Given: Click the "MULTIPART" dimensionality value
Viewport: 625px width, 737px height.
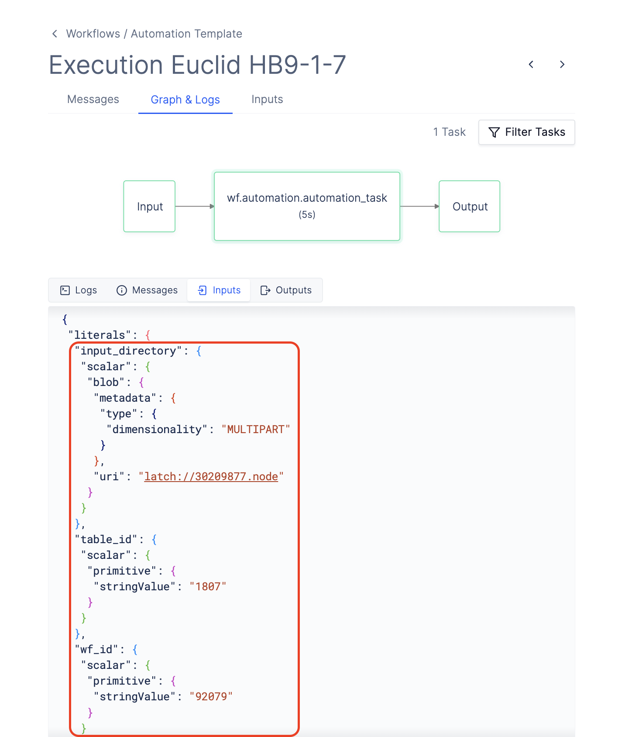Looking at the screenshot, I should tap(256, 429).
